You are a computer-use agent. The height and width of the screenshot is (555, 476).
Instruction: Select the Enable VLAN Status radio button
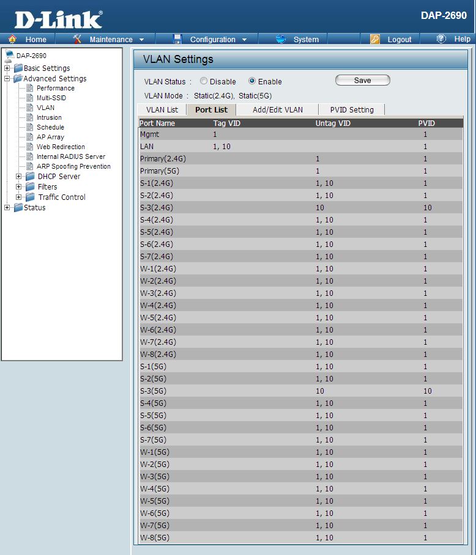click(251, 81)
